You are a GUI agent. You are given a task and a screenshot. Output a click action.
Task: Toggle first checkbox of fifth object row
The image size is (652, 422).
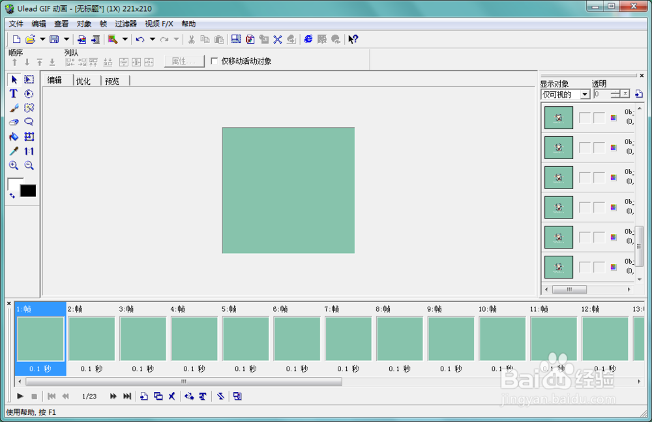pyautogui.click(x=585, y=237)
